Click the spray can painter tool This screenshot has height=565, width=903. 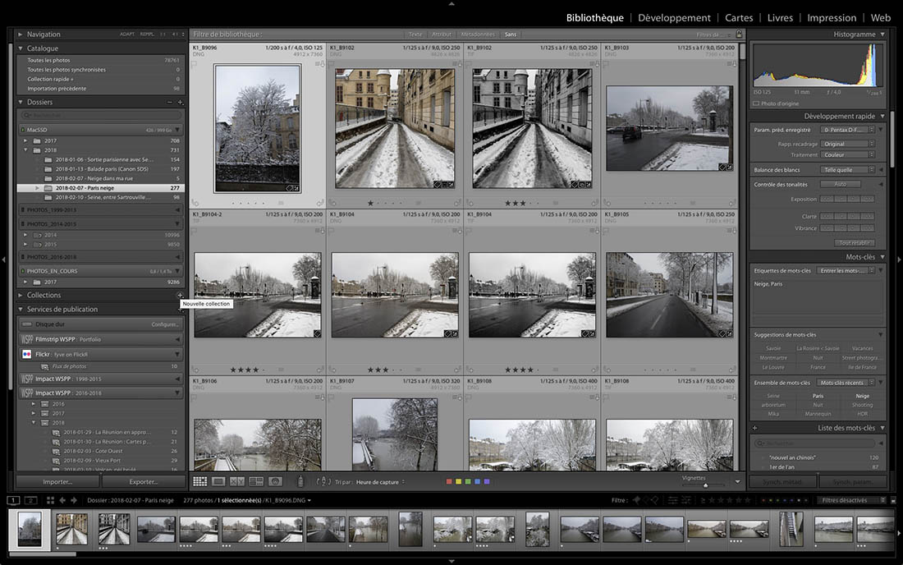(300, 481)
